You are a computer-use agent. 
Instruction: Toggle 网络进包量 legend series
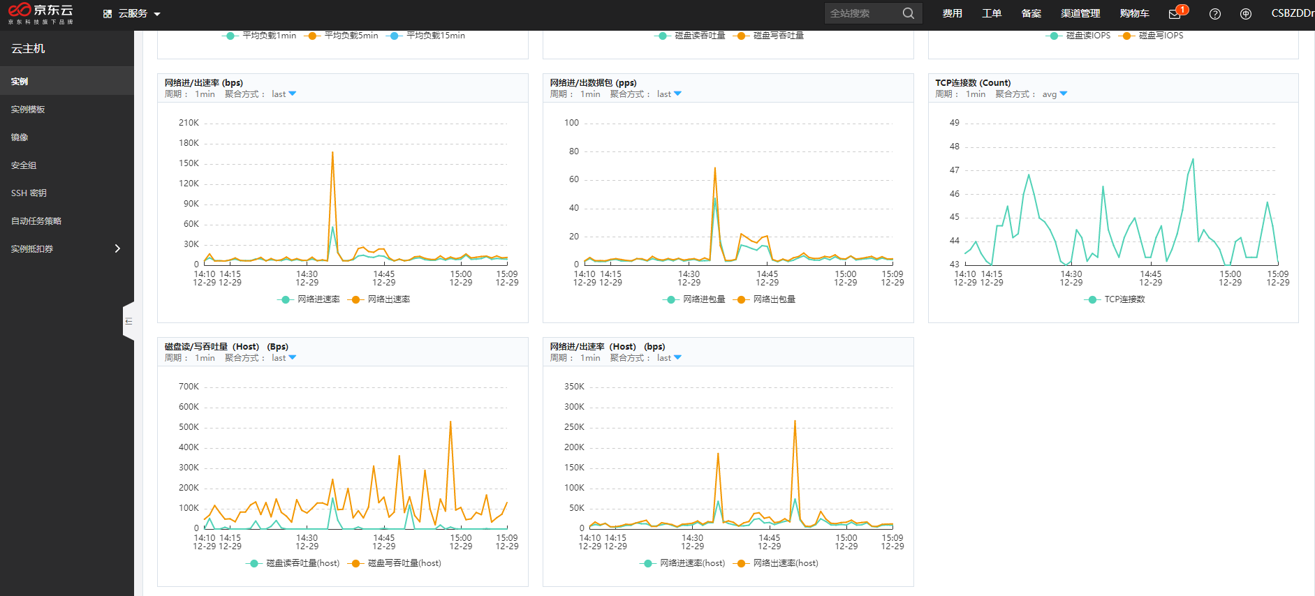[x=694, y=299]
